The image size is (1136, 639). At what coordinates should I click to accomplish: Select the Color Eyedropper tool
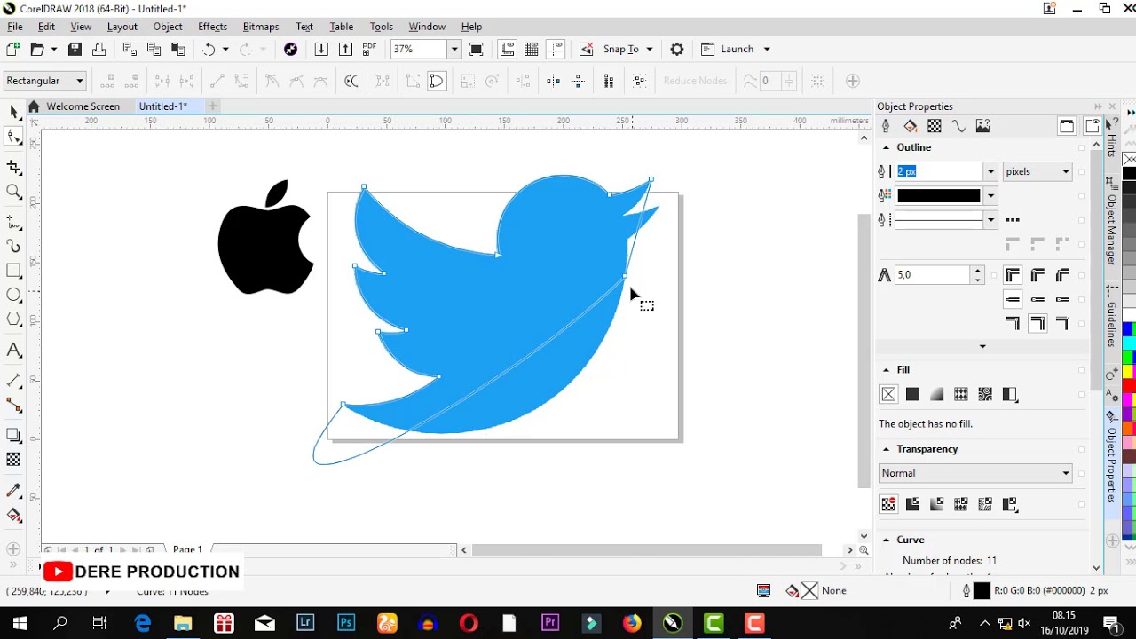(x=13, y=490)
